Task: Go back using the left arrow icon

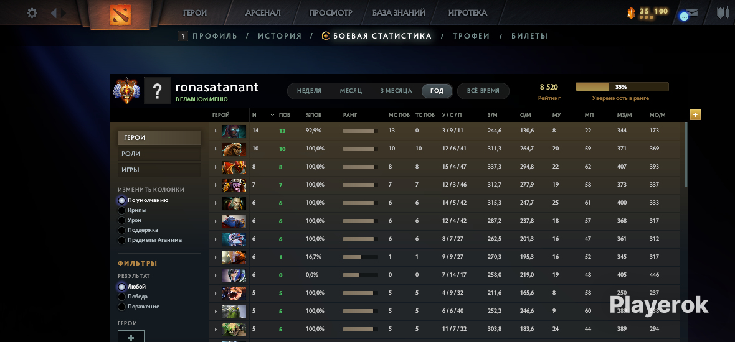Action: pyautogui.click(x=54, y=13)
